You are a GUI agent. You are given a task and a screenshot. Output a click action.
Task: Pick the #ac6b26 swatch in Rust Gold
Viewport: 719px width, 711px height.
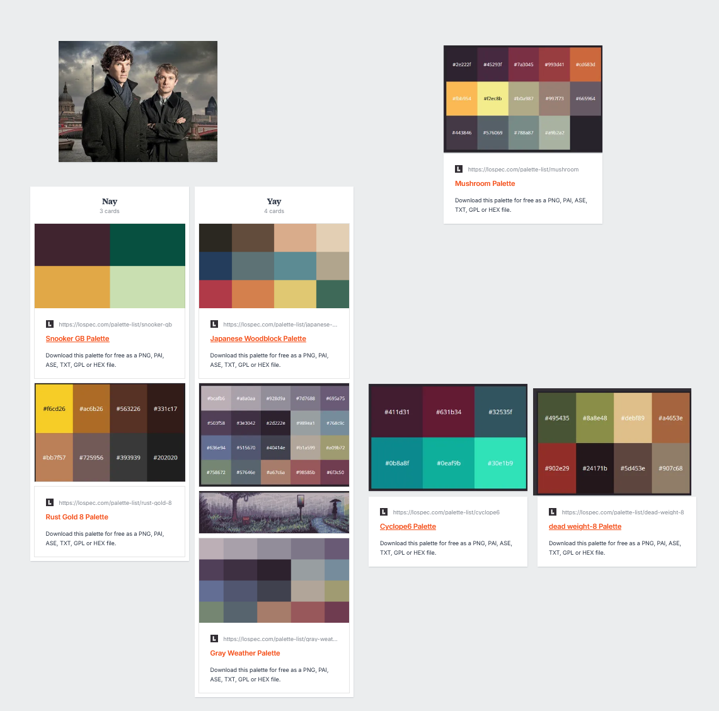tap(91, 408)
